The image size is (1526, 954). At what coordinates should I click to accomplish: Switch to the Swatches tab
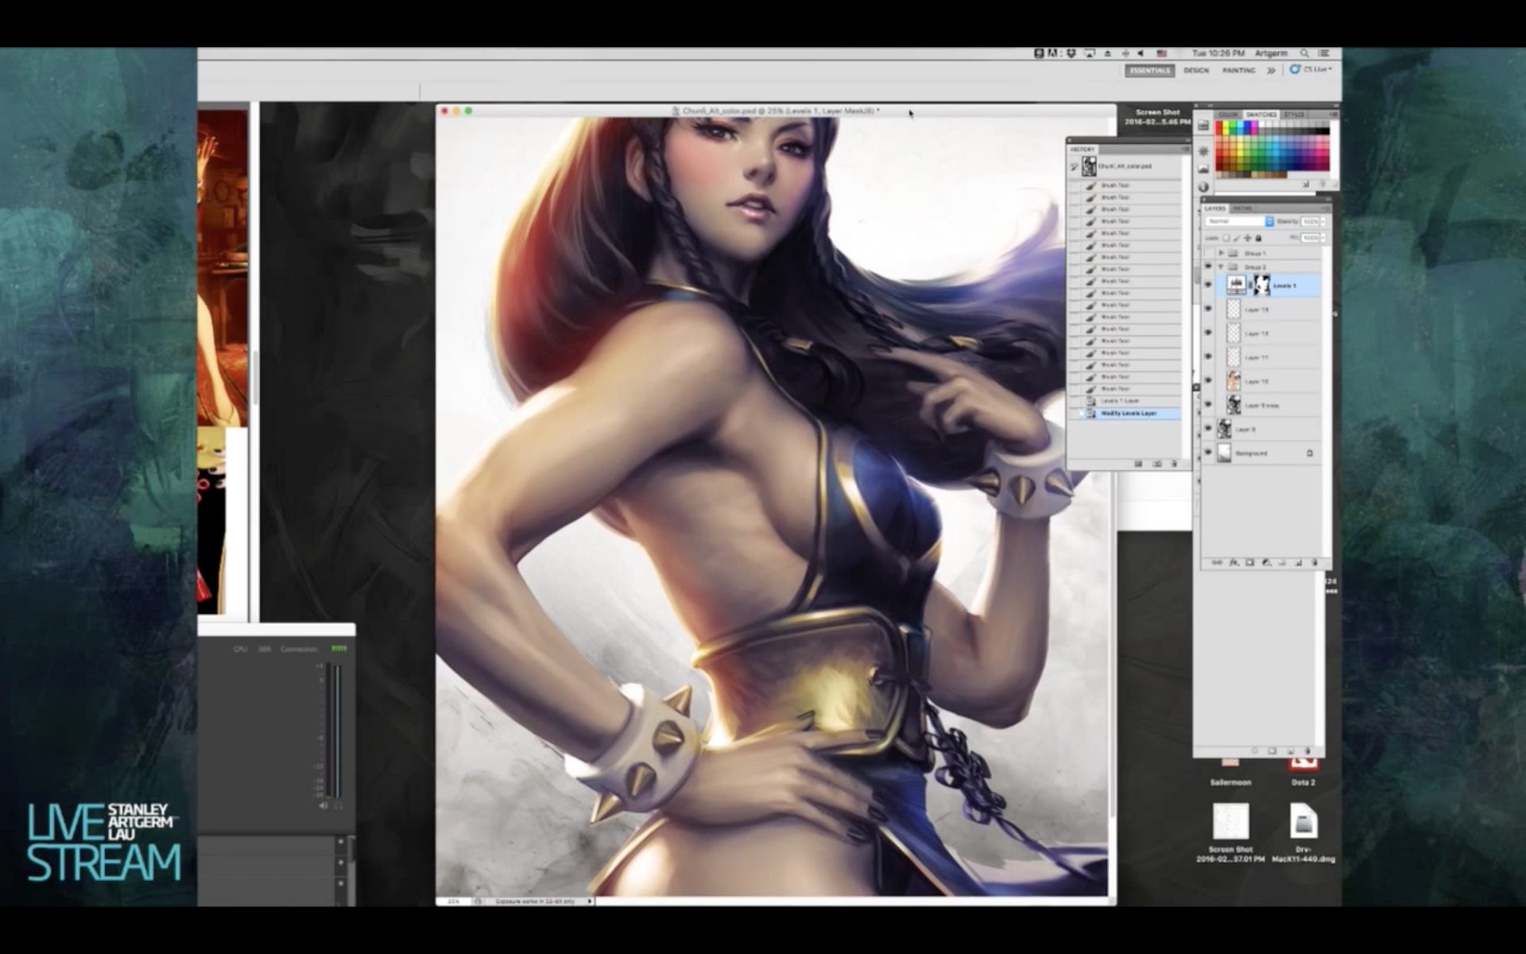pos(1261,114)
